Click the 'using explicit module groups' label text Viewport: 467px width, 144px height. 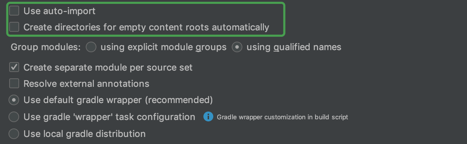pos(163,47)
